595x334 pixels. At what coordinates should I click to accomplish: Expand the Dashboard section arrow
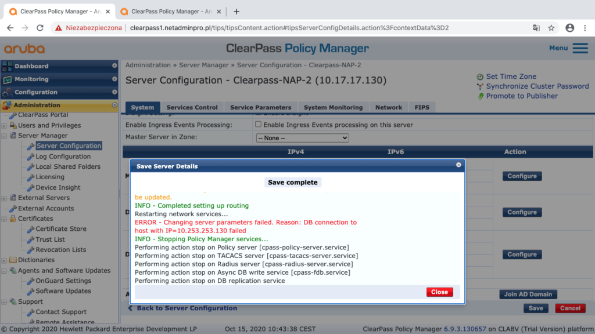coord(114,66)
